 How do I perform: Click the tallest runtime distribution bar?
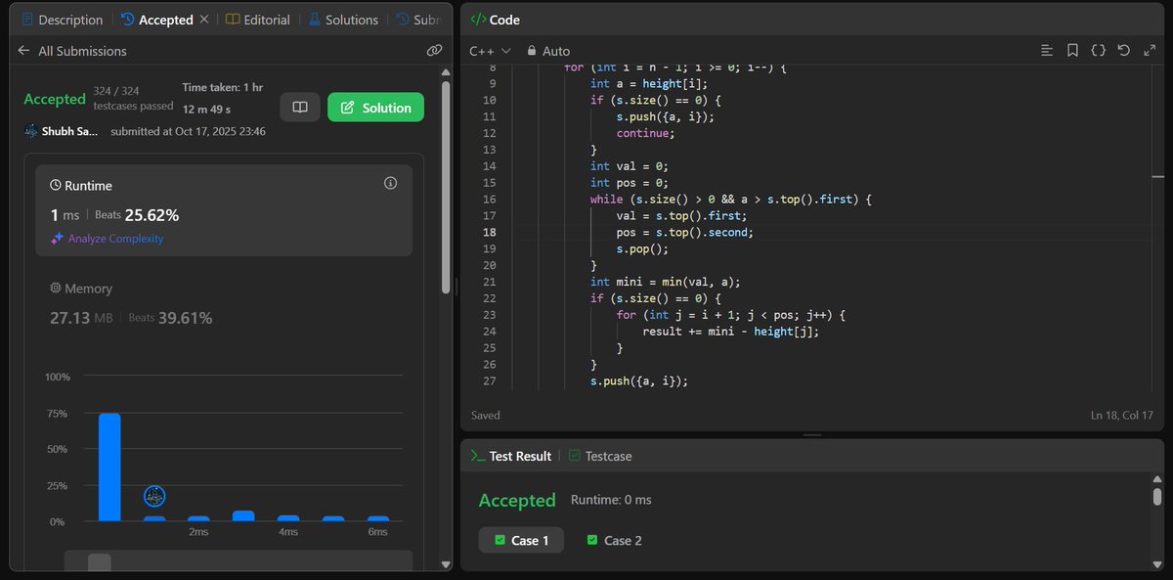click(x=109, y=468)
